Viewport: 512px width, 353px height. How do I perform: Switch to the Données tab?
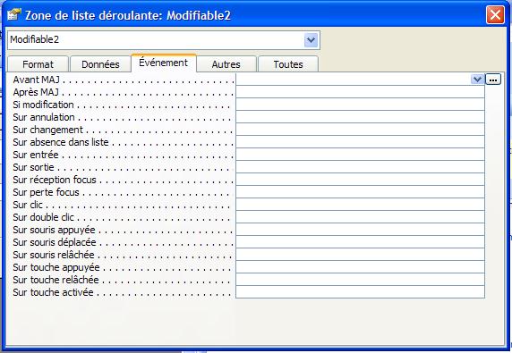[x=100, y=64]
